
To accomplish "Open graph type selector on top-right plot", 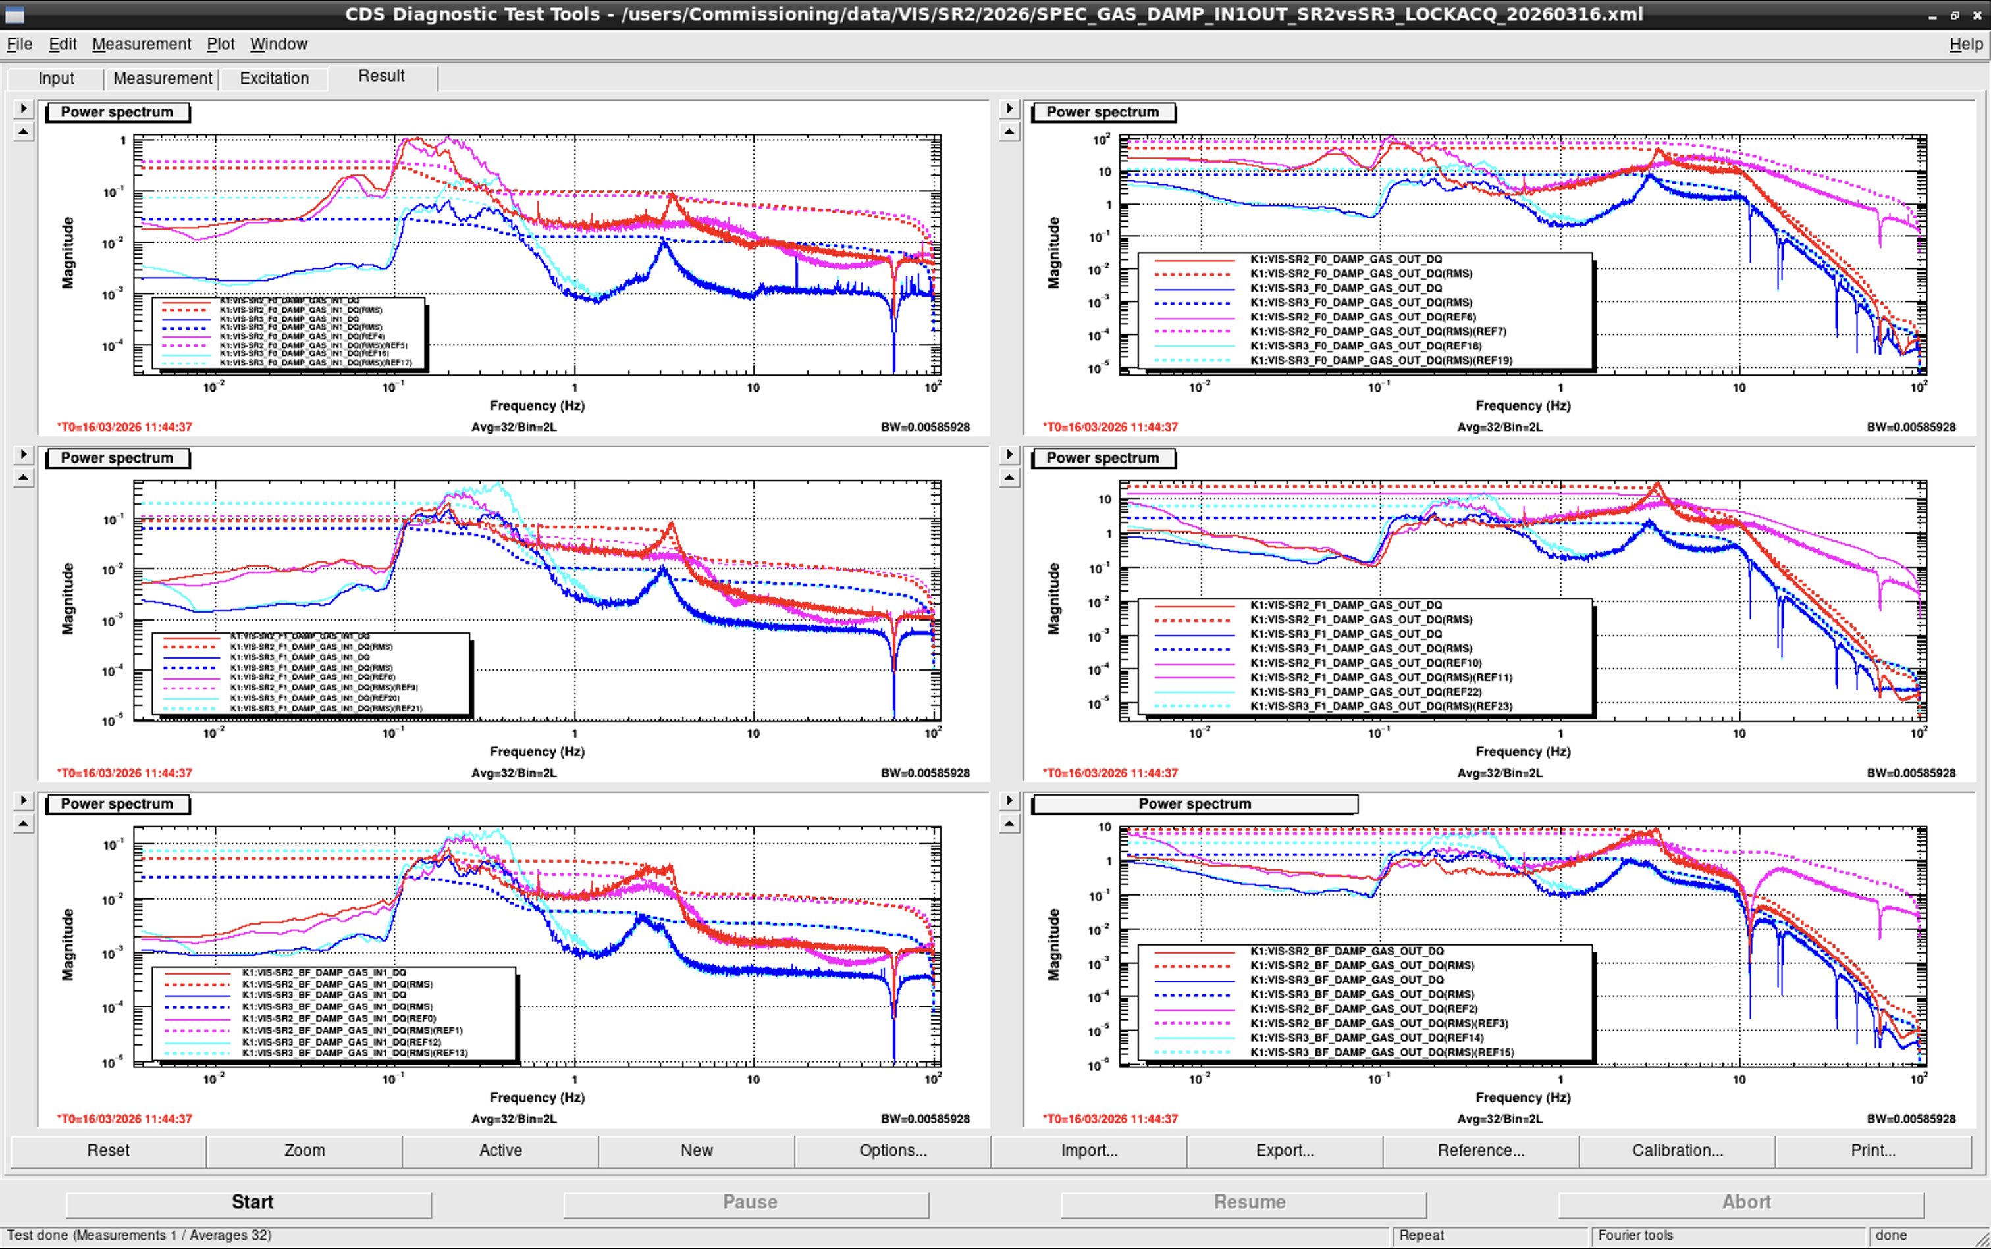I will pos(1103,113).
